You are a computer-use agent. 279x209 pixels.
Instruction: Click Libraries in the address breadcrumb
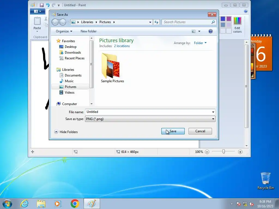[x=87, y=22]
